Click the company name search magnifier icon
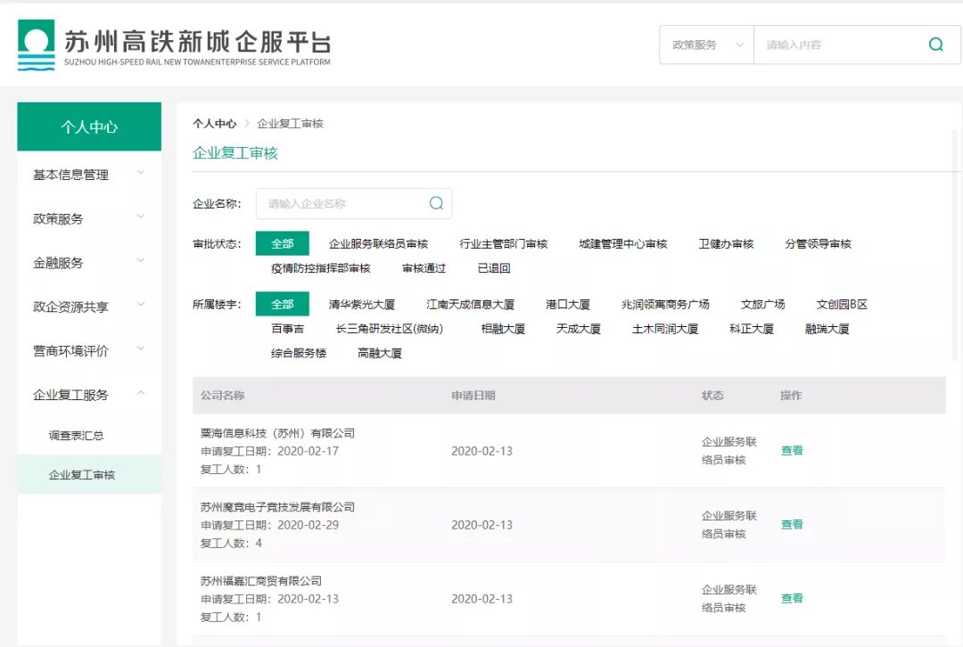963x647 pixels. 436,203
